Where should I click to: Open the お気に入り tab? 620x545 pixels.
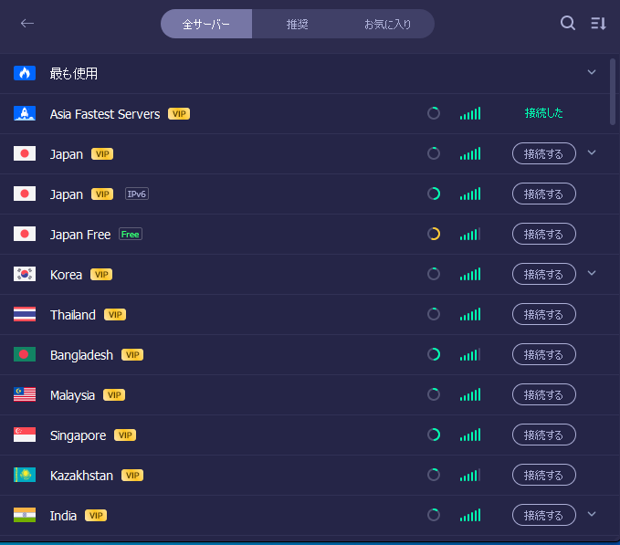click(387, 25)
